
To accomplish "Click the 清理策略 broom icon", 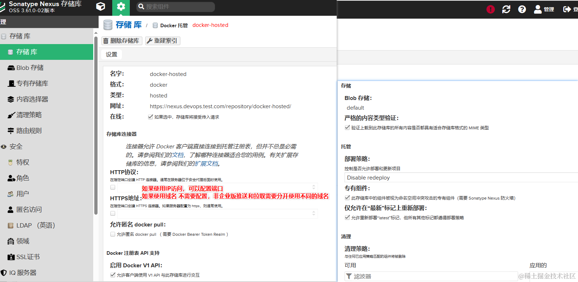I will click(11, 115).
